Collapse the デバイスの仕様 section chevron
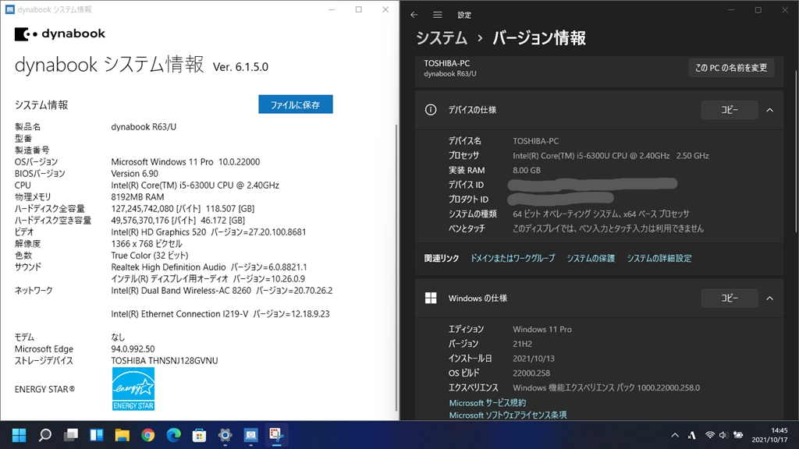The image size is (799, 449). coord(770,110)
